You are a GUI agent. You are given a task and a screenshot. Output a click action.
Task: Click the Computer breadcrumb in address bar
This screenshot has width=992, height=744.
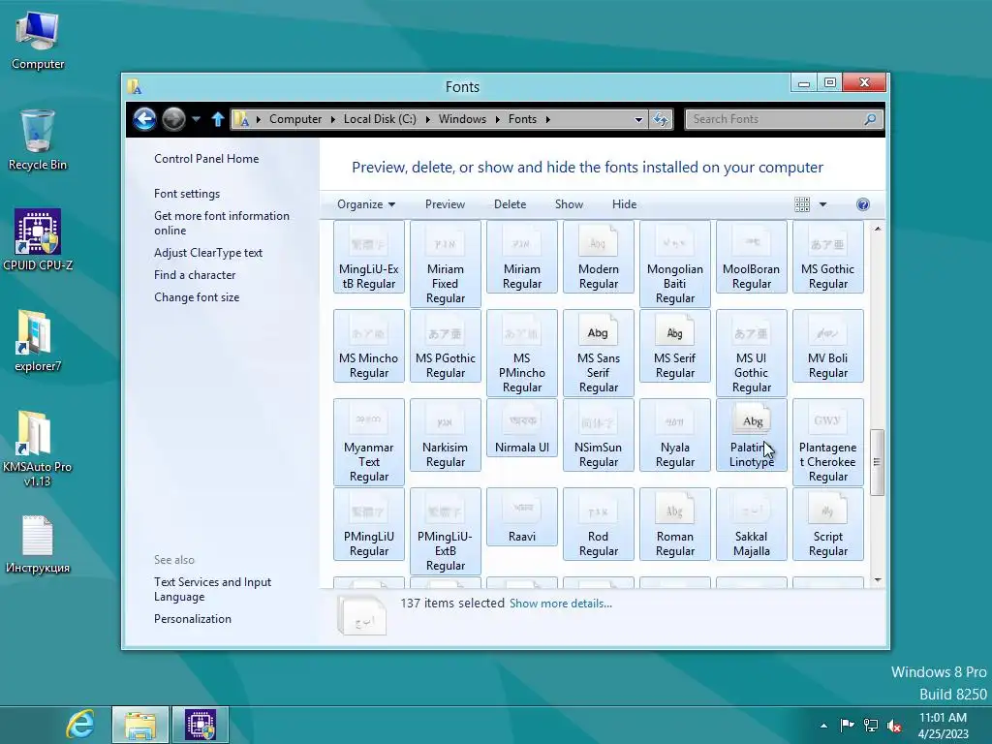click(x=294, y=119)
